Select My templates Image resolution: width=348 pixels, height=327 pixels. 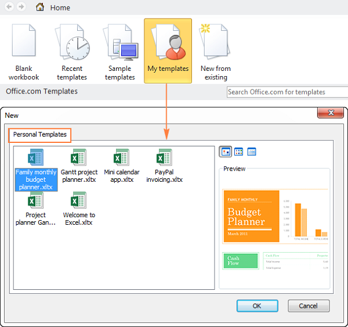coord(168,51)
